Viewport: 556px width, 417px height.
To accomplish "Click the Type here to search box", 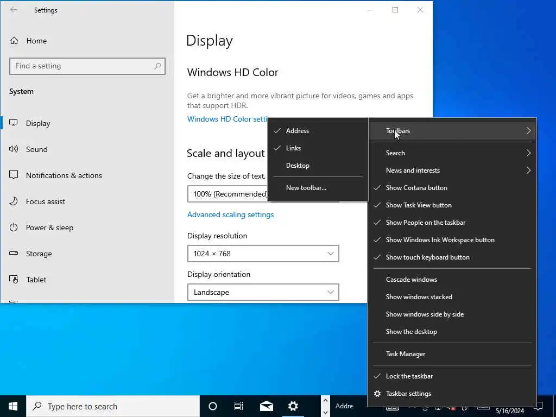I will click(x=113, y=406).
